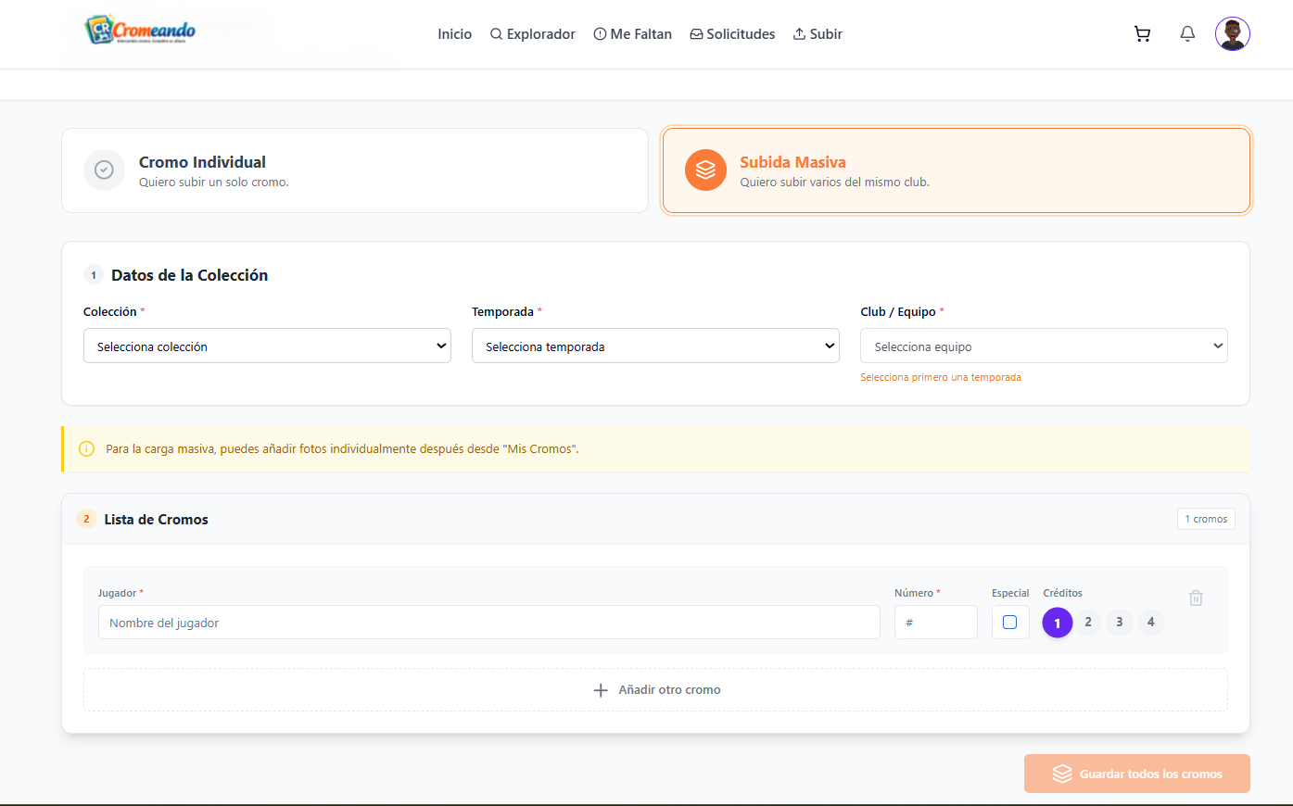The width and height of the screenshot is (1293, 806).
Task: Focus the Nombre del jugador field
Action: click(488, 623)
